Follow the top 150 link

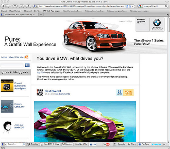tap(41, 72)
